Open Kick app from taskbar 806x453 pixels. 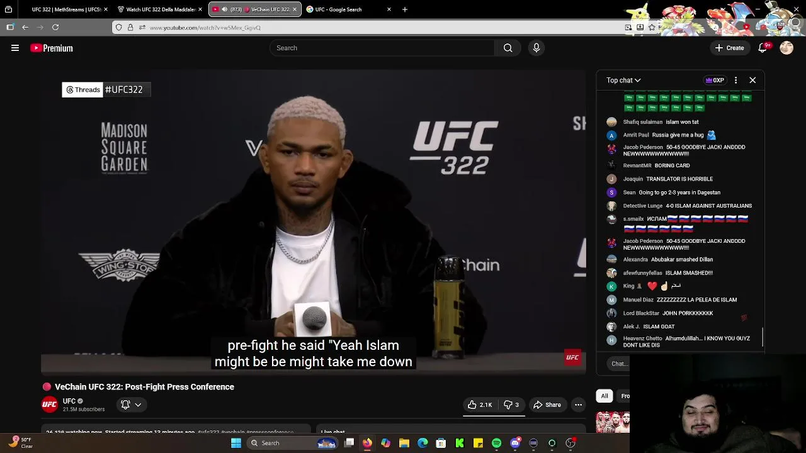(460, 443)
